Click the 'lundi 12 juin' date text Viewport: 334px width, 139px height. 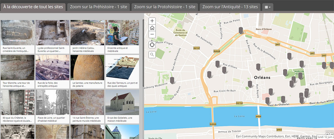[x=325, y=137]
